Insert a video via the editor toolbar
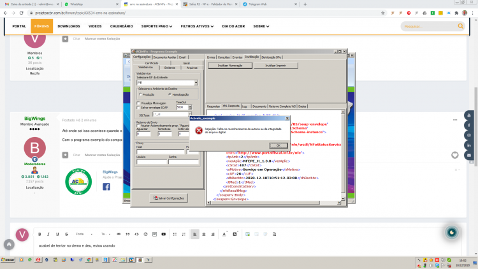The height and width of the screenshot is (269, 478). [x=164, y=234]
